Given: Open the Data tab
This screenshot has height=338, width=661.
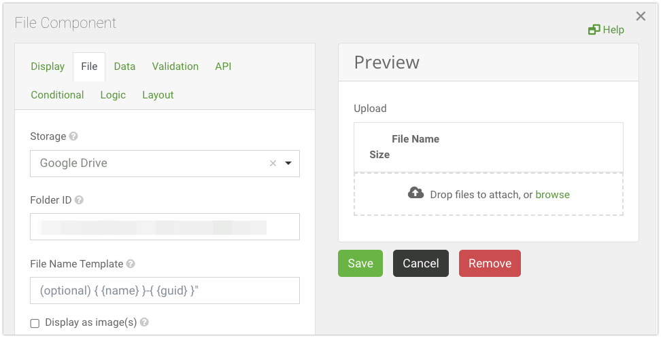Looking at the screenshot, I should click(124, 67).
